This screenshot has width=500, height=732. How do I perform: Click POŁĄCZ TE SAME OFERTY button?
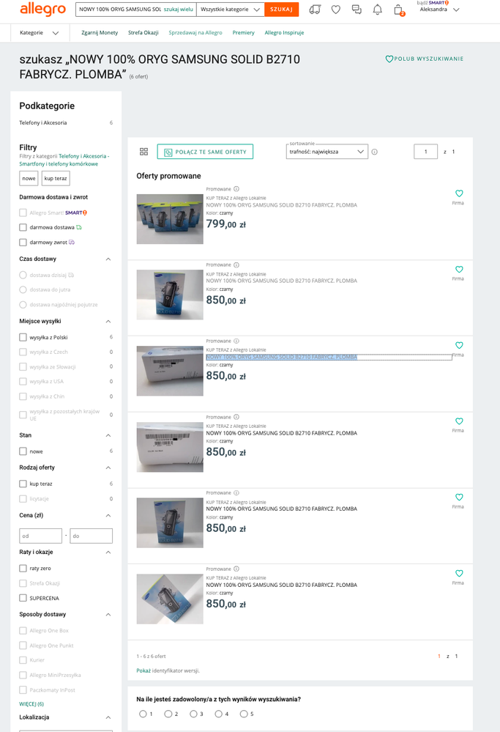[x=205, y=152]
